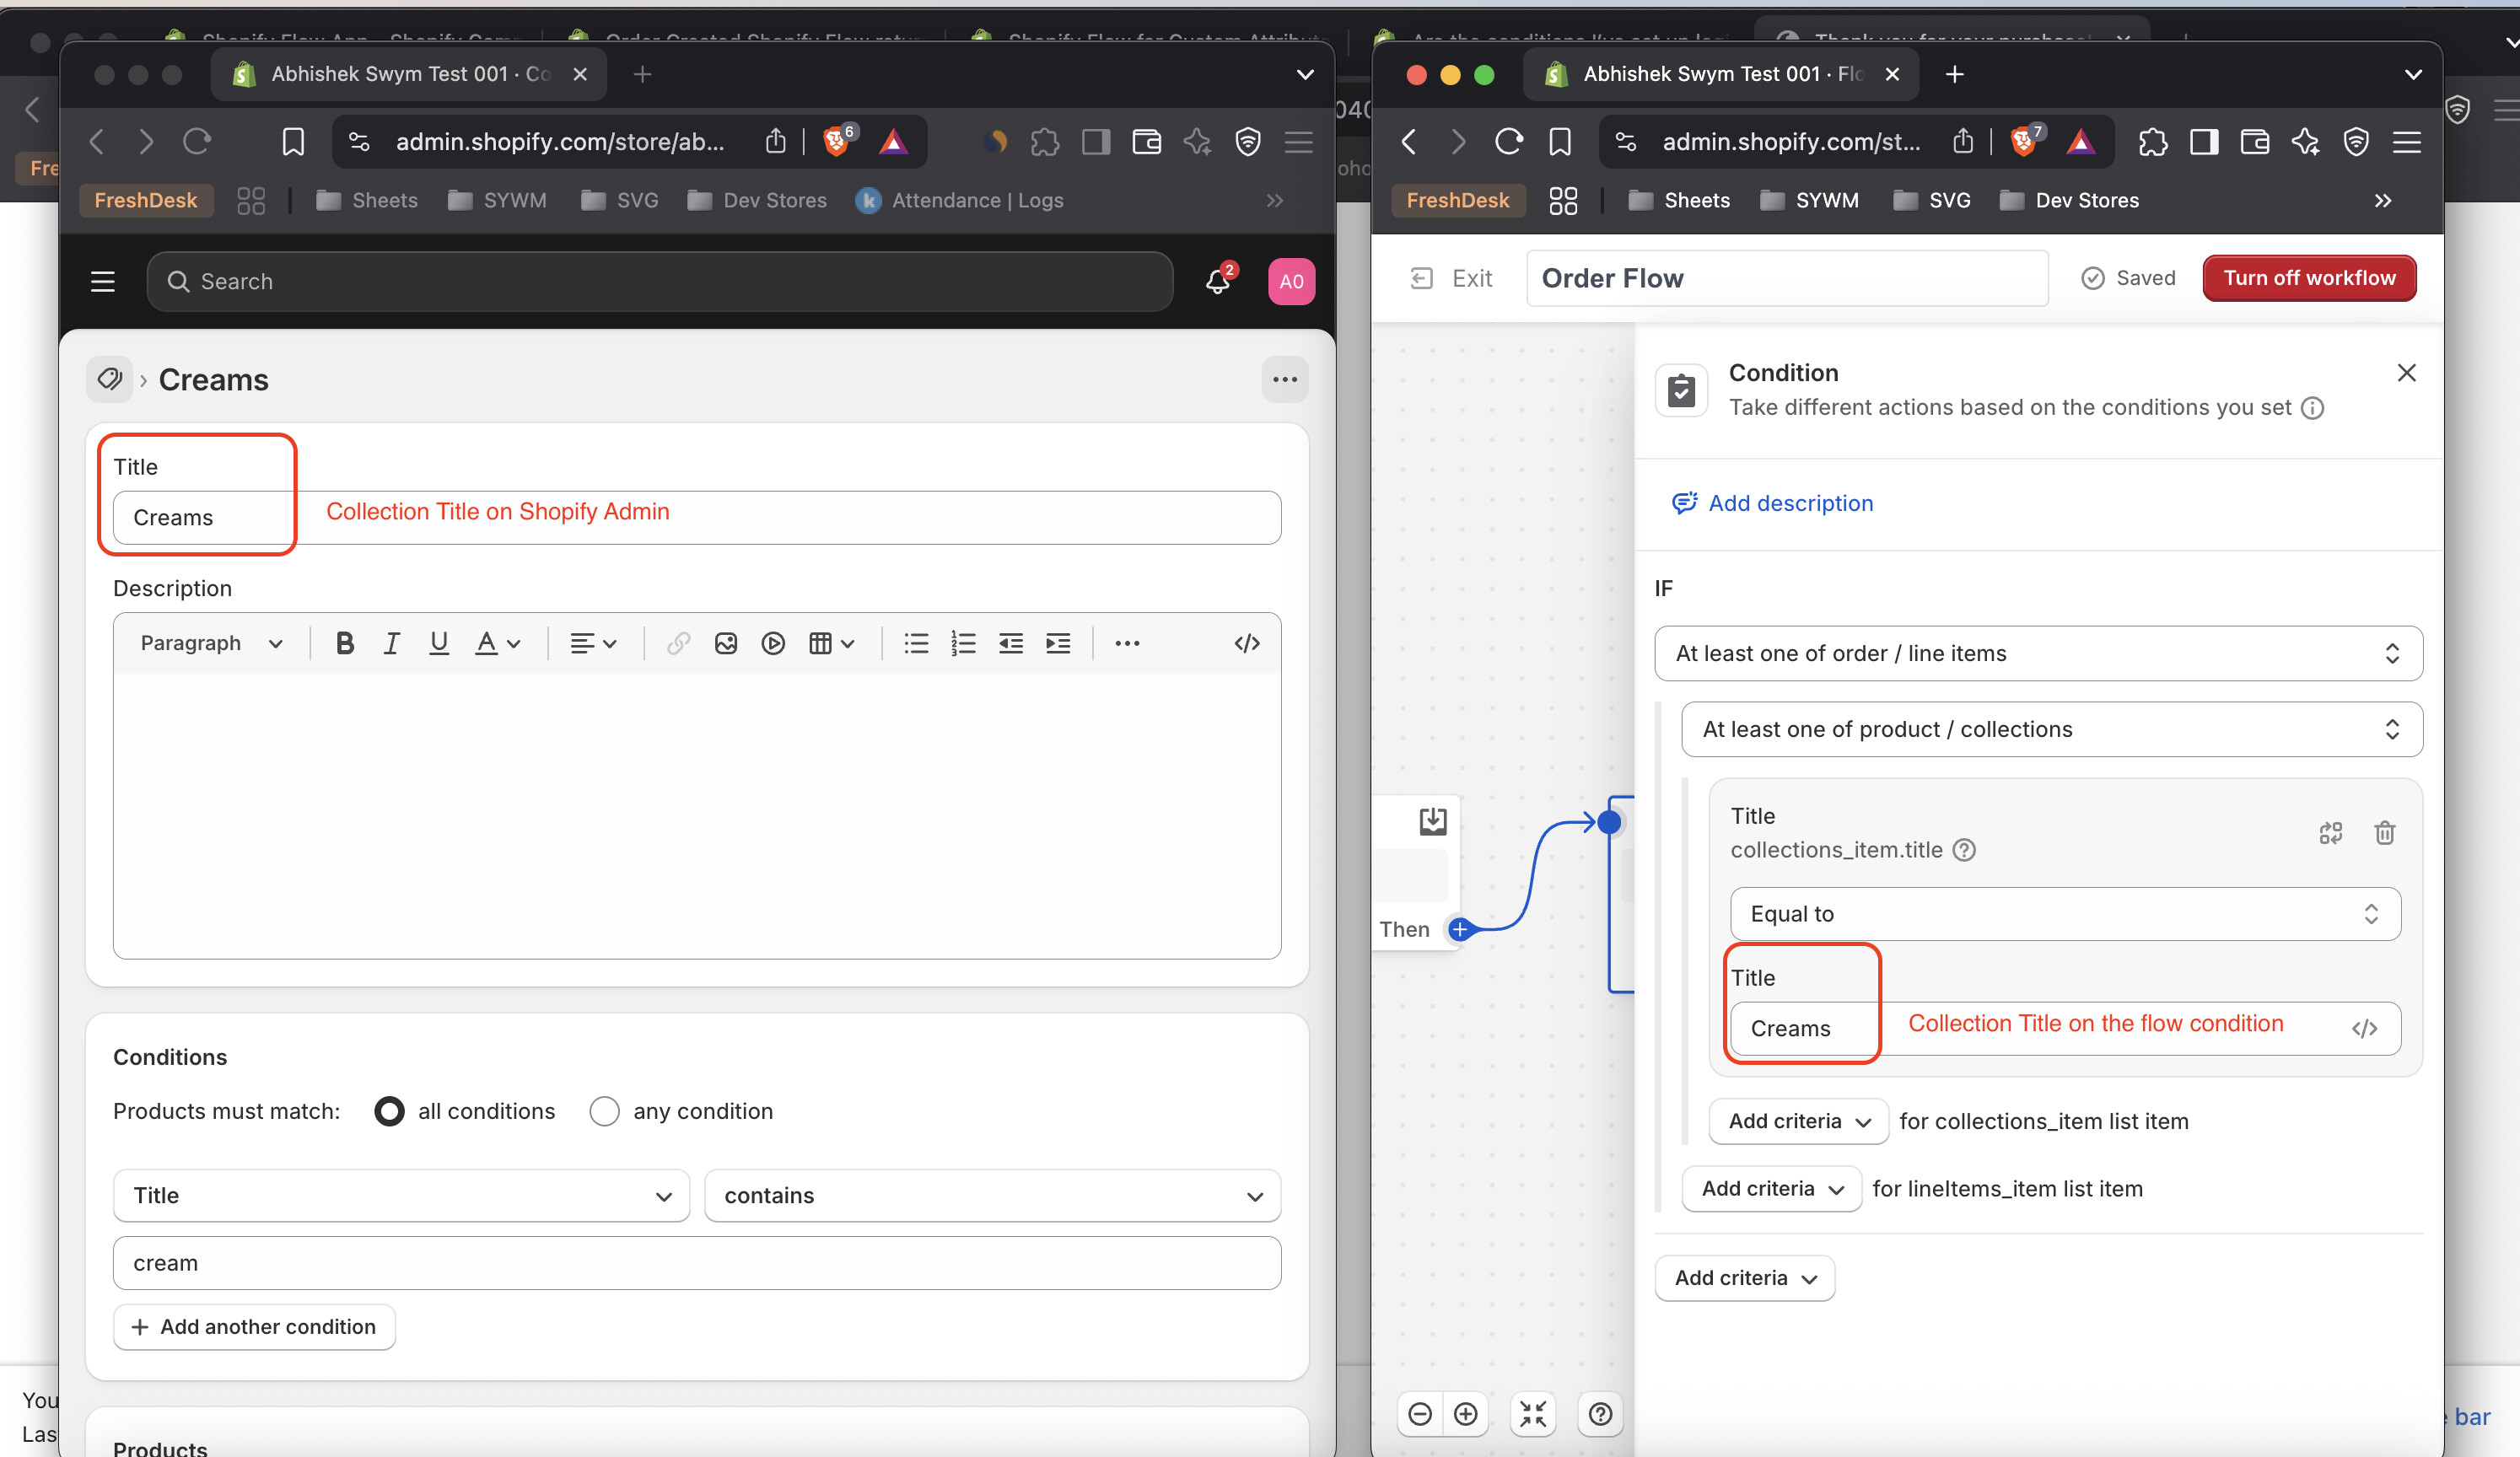Click Add another condition button
Viewport: 2520px width, 1457px height.
254,1326
